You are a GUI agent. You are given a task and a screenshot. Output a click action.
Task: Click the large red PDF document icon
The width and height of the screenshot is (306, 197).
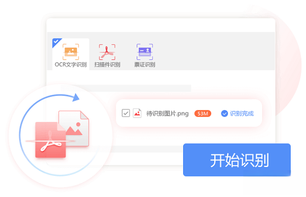(50, 140)
